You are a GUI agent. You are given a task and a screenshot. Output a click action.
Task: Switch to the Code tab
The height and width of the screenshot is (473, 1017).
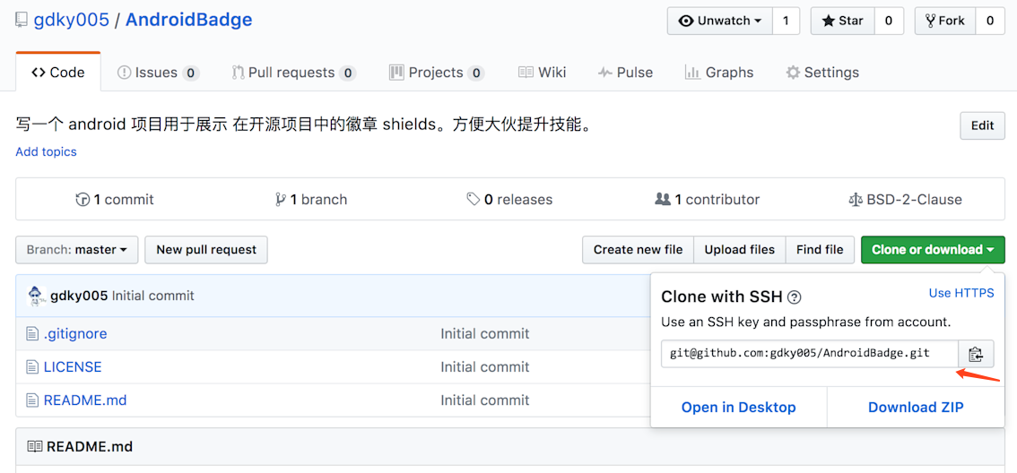coord(58,73)
